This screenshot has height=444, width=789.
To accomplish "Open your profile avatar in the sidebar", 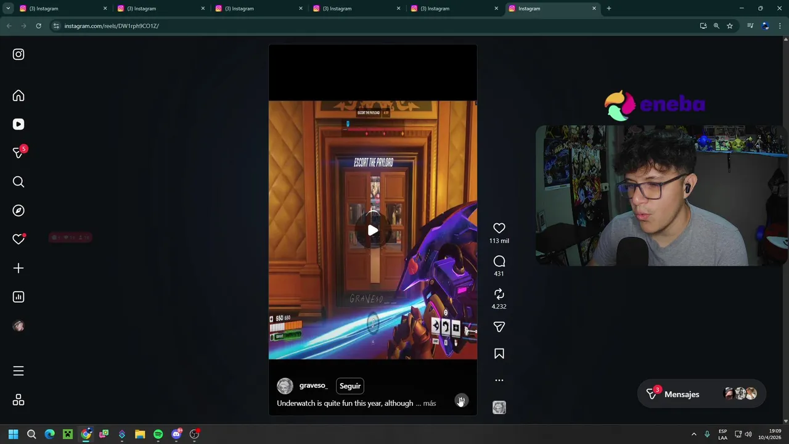I will click(x=18, y=326).
